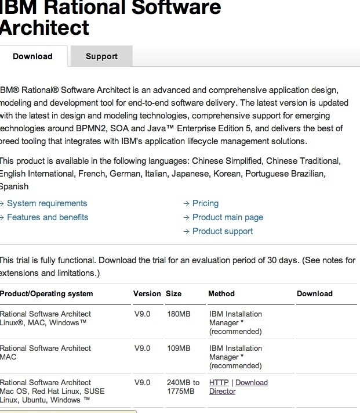360x413 pixels.
Task: Click arrow icon beside Pricing
Action: pos(186,204)
